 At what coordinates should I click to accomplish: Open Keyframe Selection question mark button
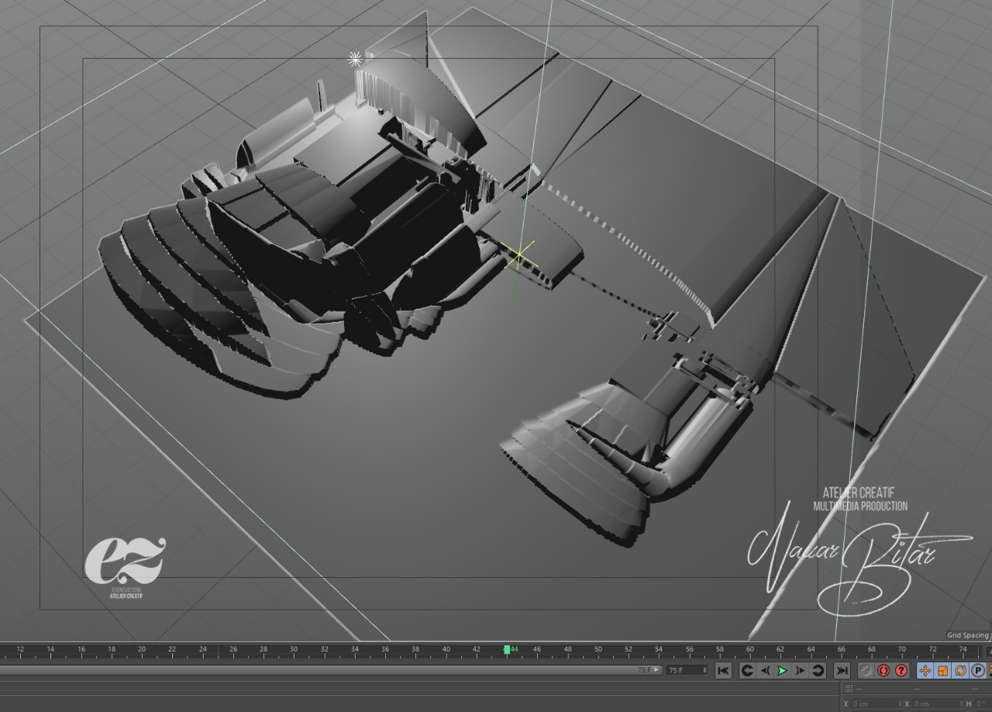[x=901, y=671]
